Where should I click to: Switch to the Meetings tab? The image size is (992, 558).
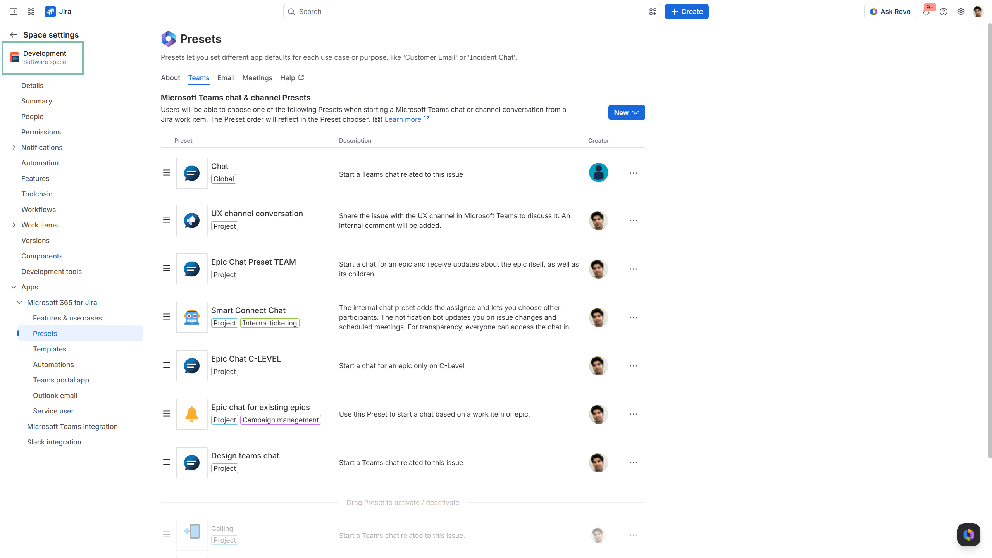(x=257, y=78)
